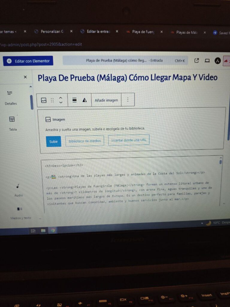Open Biblioteca de medios
Image resolution: width=230 pixels, height=307 pixels.
(85, 141)
